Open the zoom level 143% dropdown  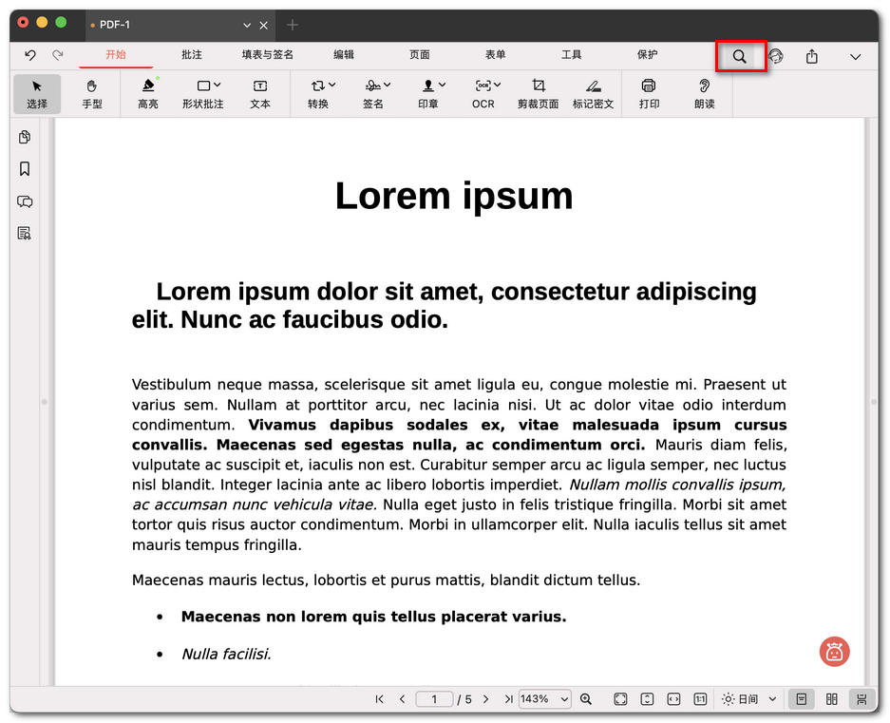[544, 699]
